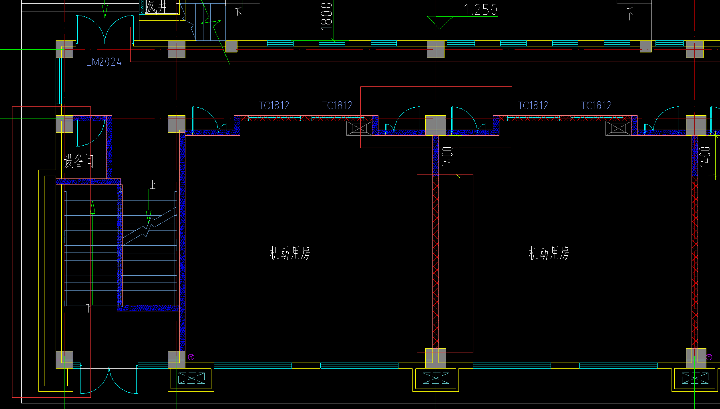Viewport: 720px width, 409px height.
Task: Select the 上 stair direction label
Action: coord(152,185)
